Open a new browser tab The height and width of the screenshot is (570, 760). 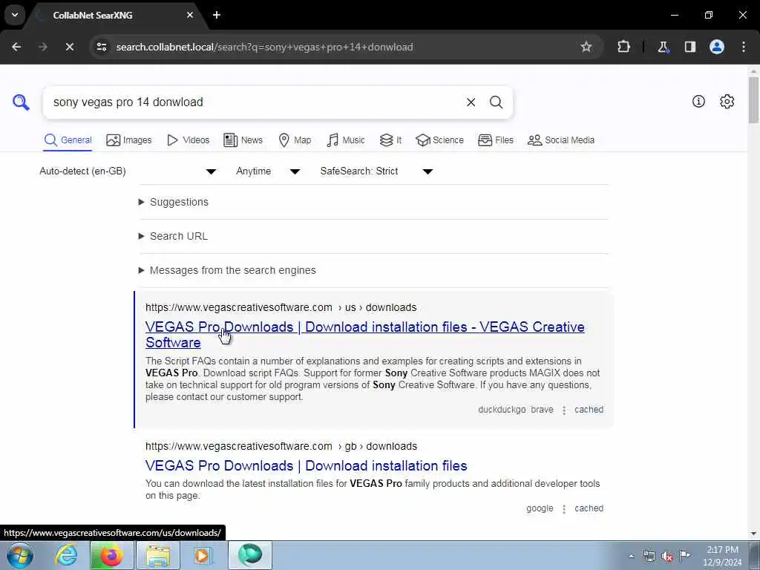pos(217,15)
